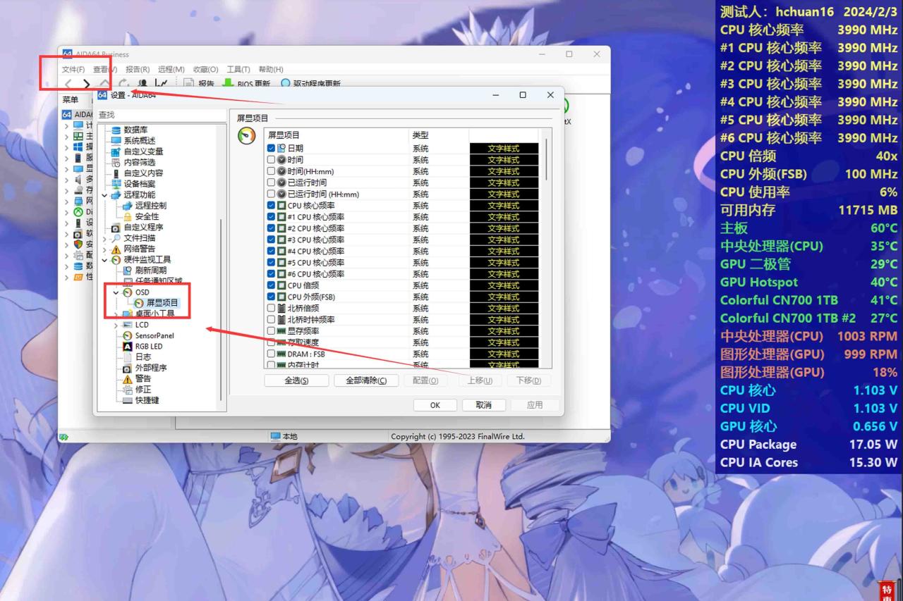Enable the 北桥倍频 checkbox
Screen dimensions: 903x601
(x=272, y=308)
